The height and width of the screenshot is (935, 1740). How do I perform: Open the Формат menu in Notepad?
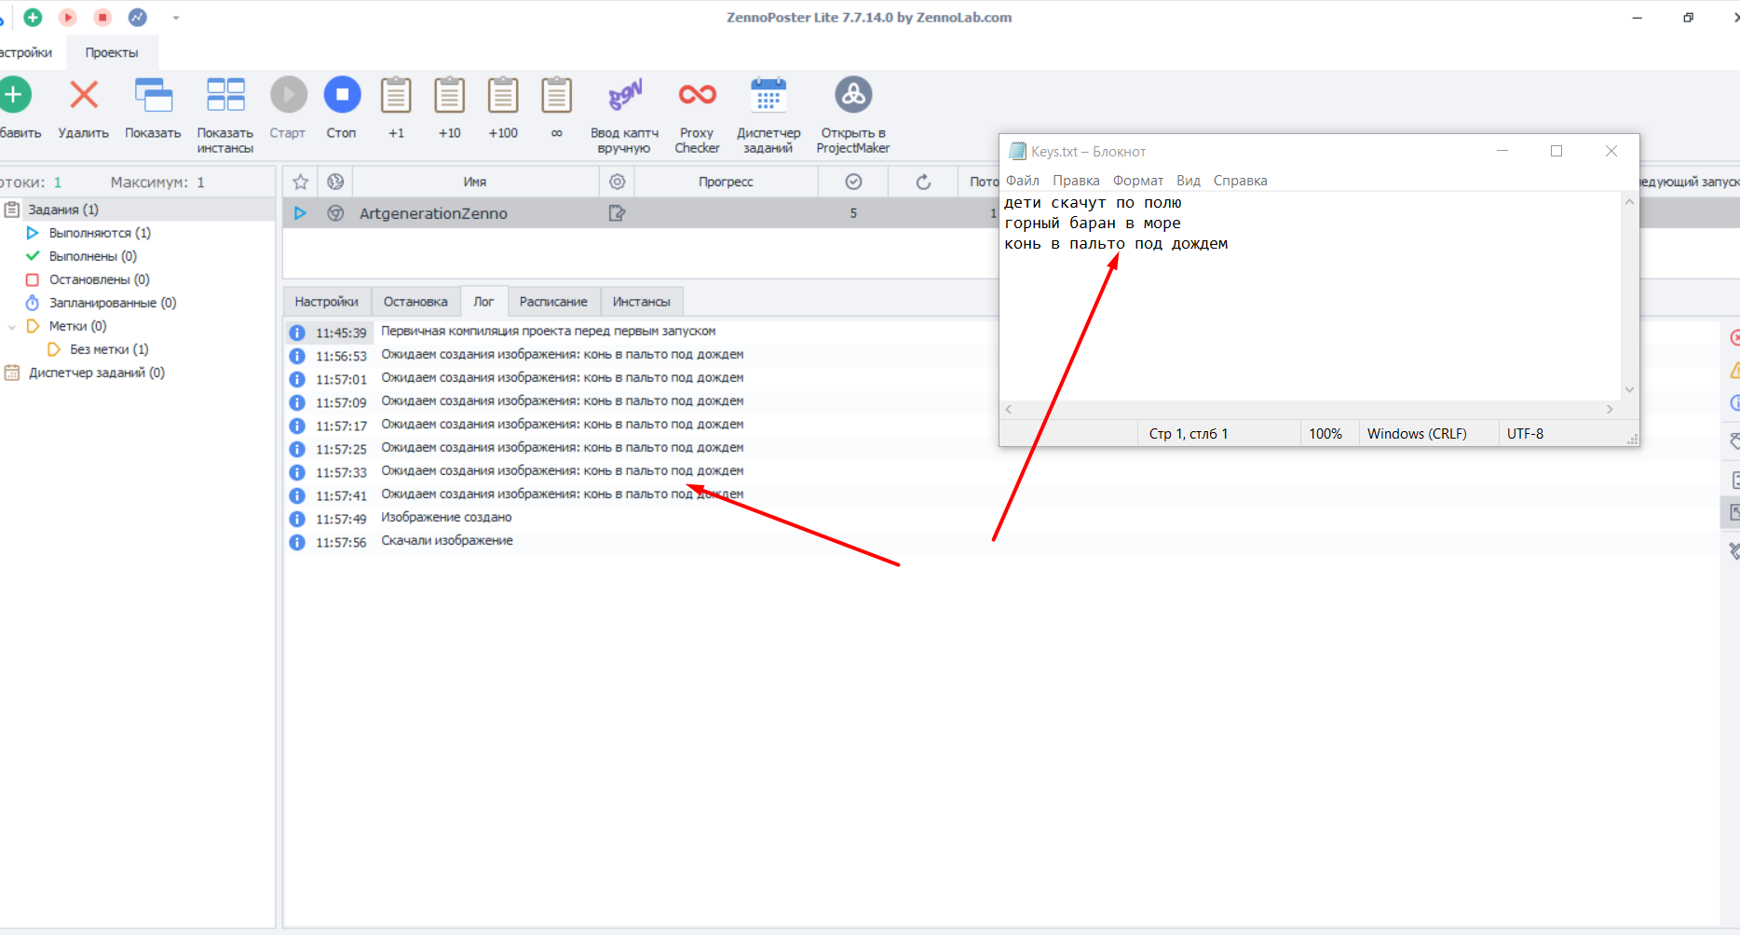1138,181
